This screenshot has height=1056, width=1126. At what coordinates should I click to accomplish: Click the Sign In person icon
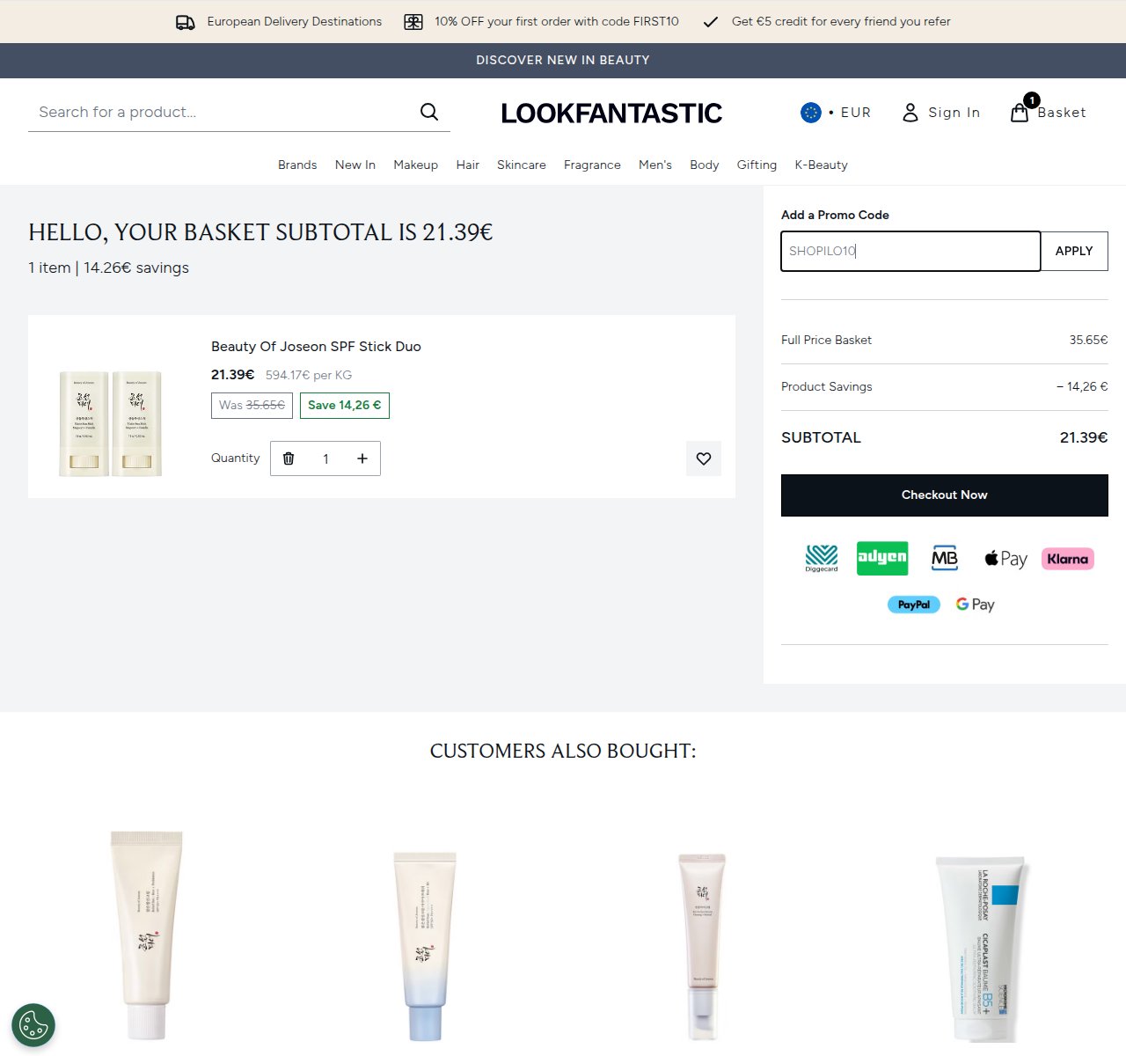point(910,113)
